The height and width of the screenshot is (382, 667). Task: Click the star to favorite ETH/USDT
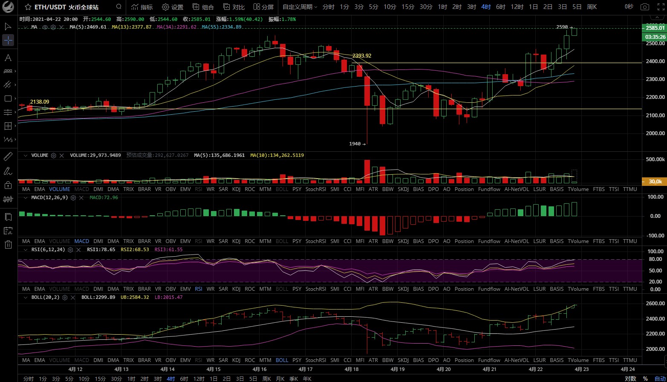tap(28, 7)
